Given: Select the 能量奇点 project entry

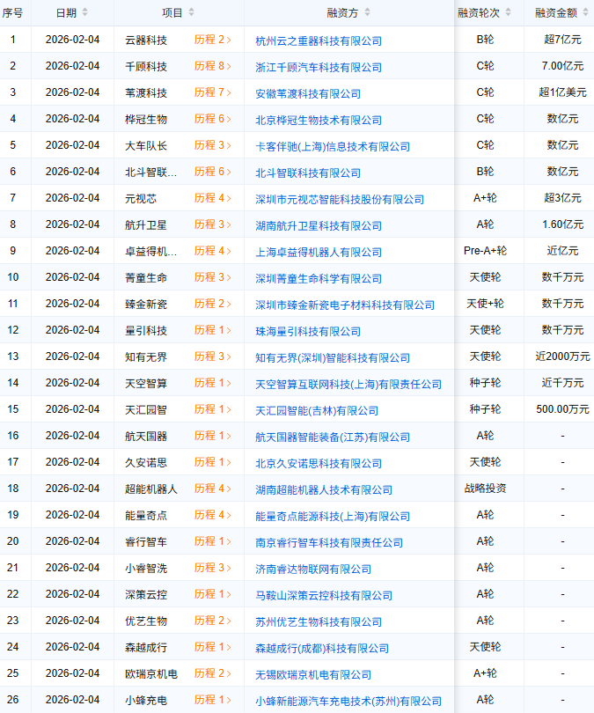Looking at the screenshot, I should [146, 515].
